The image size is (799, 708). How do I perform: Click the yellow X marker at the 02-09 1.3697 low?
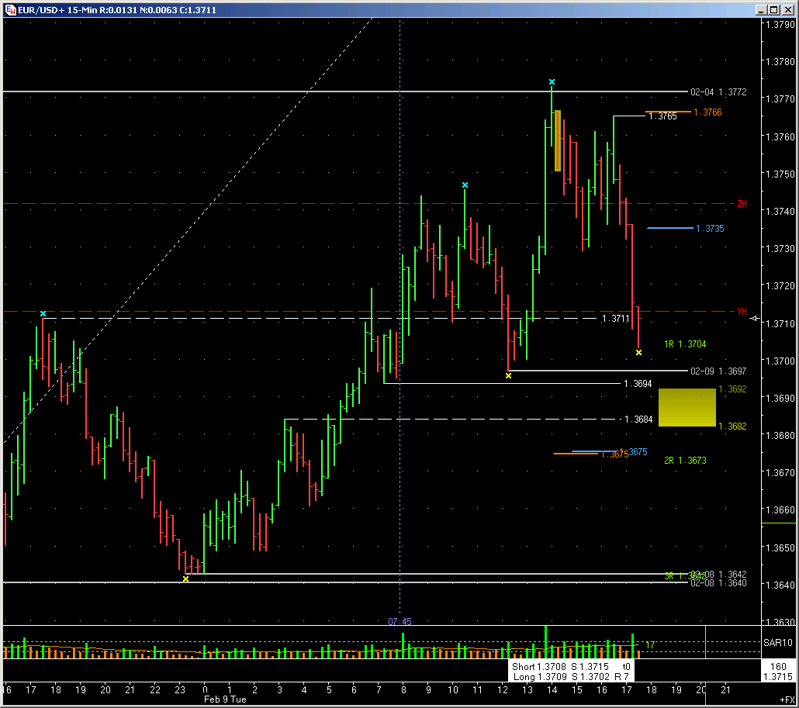(x=508, y=376)
